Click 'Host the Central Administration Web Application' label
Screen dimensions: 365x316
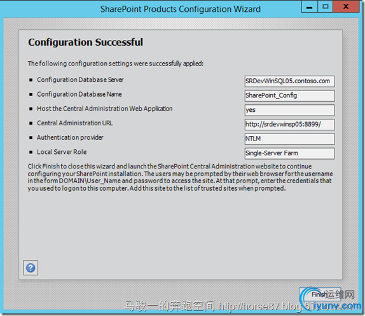[x=105, y=109]
